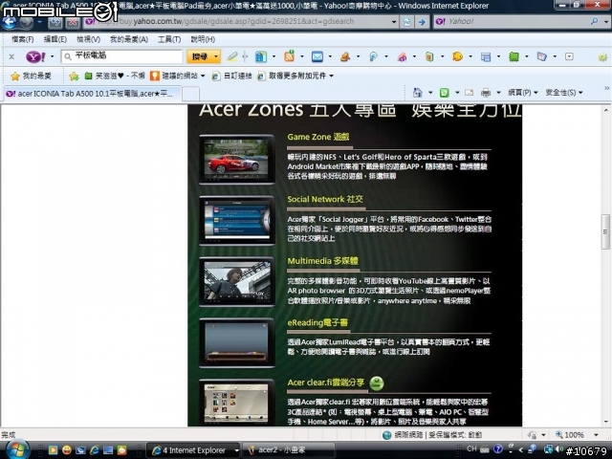Click the Acer clear.fi tablet thumbnail
612x459 pixels.
coord(237,402)
